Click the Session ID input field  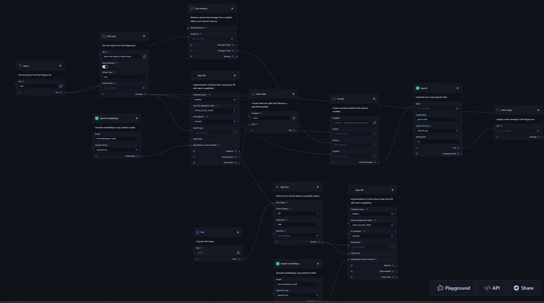pyautogui.click(x=212, y=39)
